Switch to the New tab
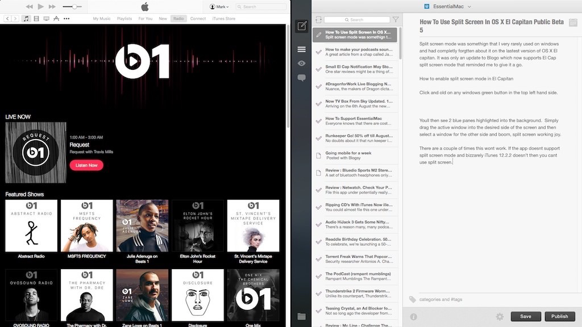Image resolution: width=582 pixels, height=327 pixels. (163, 19)
